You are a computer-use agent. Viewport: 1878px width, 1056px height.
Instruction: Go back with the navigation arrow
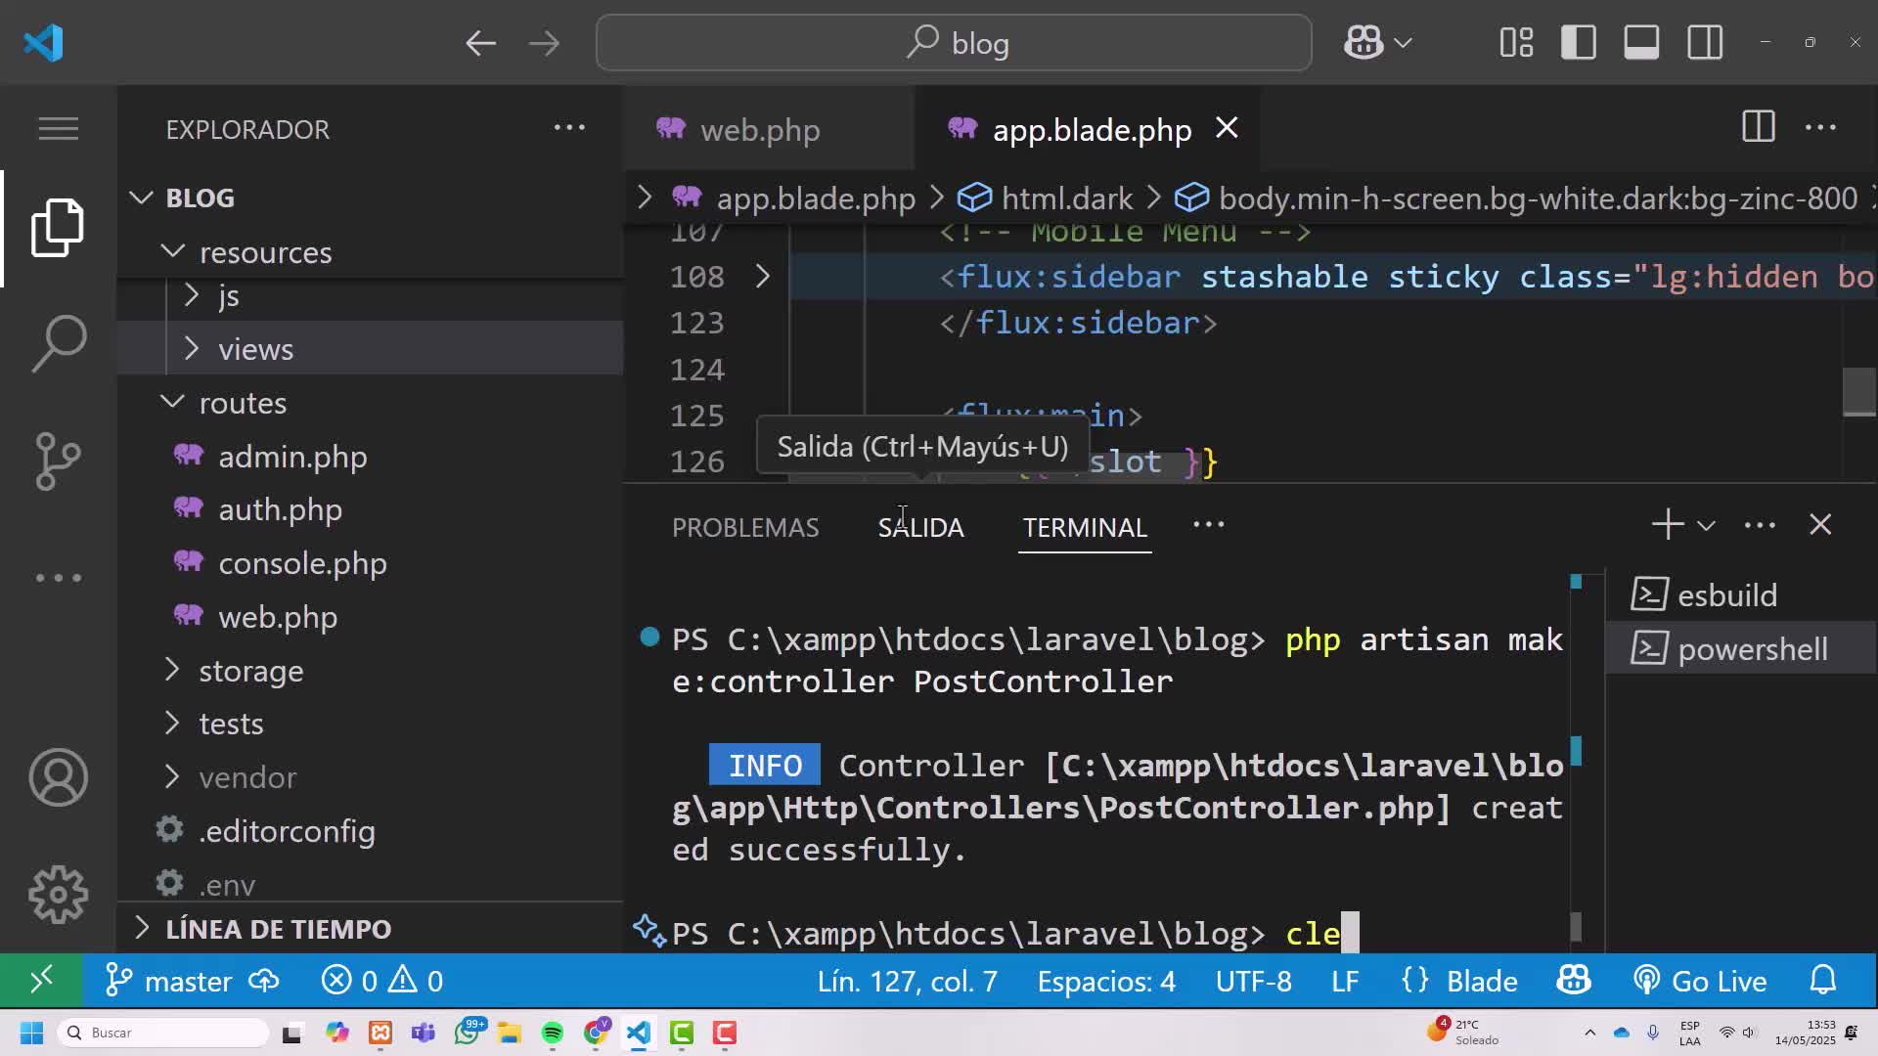(x=480, y=43)
